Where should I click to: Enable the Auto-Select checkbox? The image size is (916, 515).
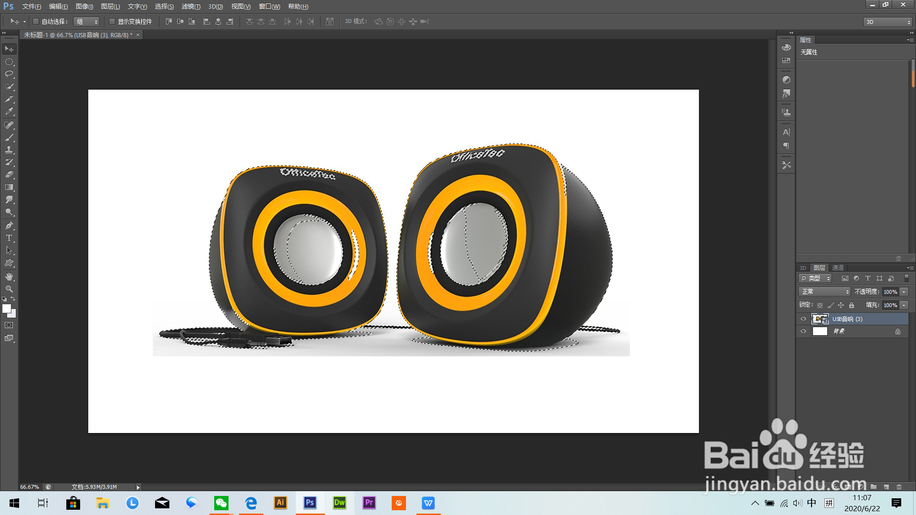tap(35, 21)
